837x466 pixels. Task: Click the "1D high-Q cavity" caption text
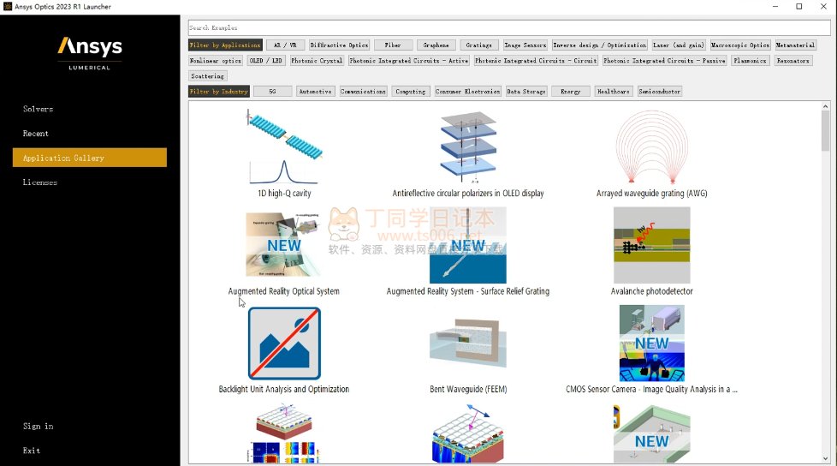(x=284, y=194)
